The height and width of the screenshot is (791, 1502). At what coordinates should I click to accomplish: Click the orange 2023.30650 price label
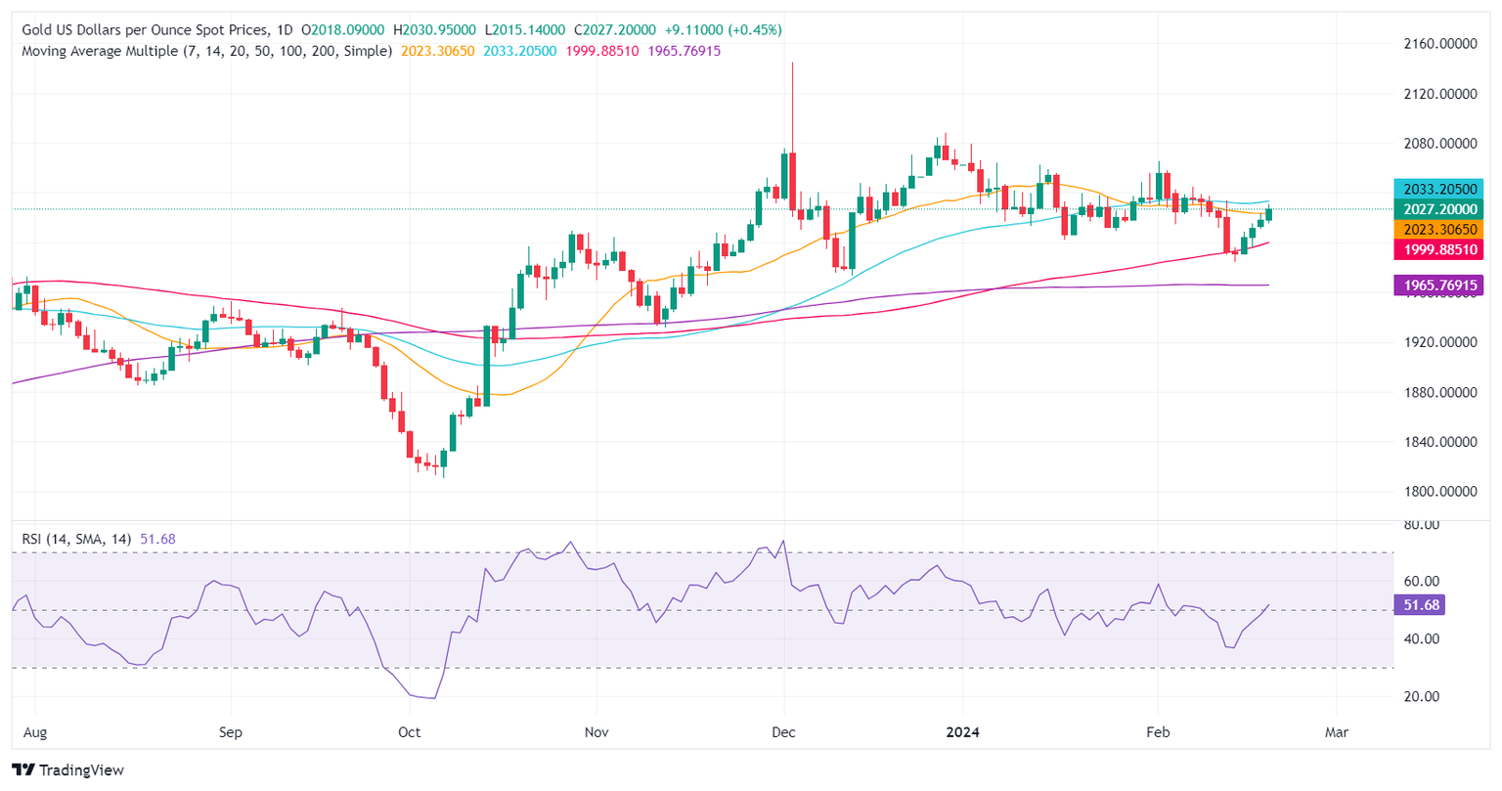pyautogui.click(x=1437, y=229)
